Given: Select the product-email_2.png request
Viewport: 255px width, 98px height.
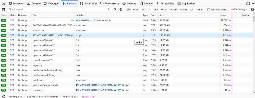Looking at the screenshot, I should [126, 75].
